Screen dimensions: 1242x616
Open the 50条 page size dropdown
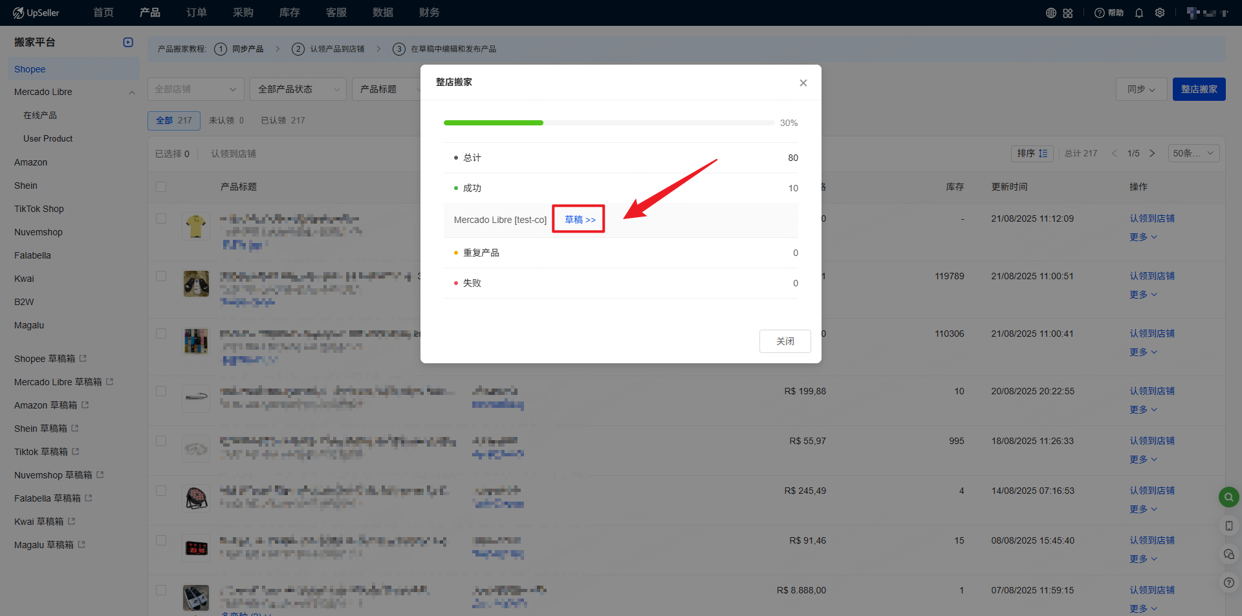click(x=1194, y=153)
